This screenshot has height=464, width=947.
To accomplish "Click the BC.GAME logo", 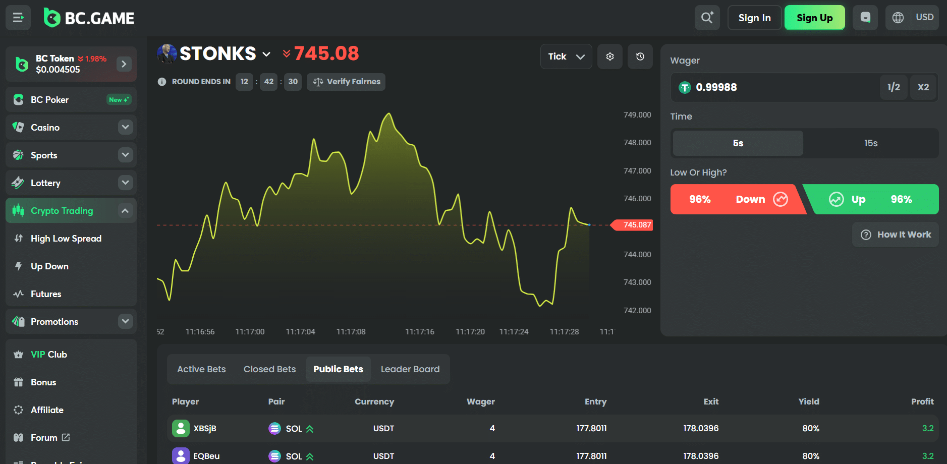I will [89, 18].
